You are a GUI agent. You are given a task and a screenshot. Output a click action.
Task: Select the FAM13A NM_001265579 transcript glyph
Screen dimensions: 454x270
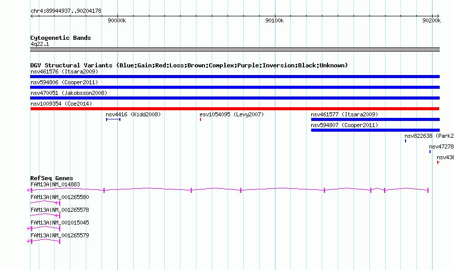[x=43, y=241]
